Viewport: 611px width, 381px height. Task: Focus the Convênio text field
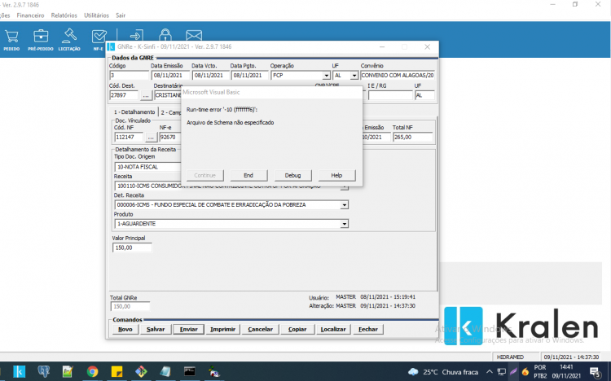[x=397, y=76]
